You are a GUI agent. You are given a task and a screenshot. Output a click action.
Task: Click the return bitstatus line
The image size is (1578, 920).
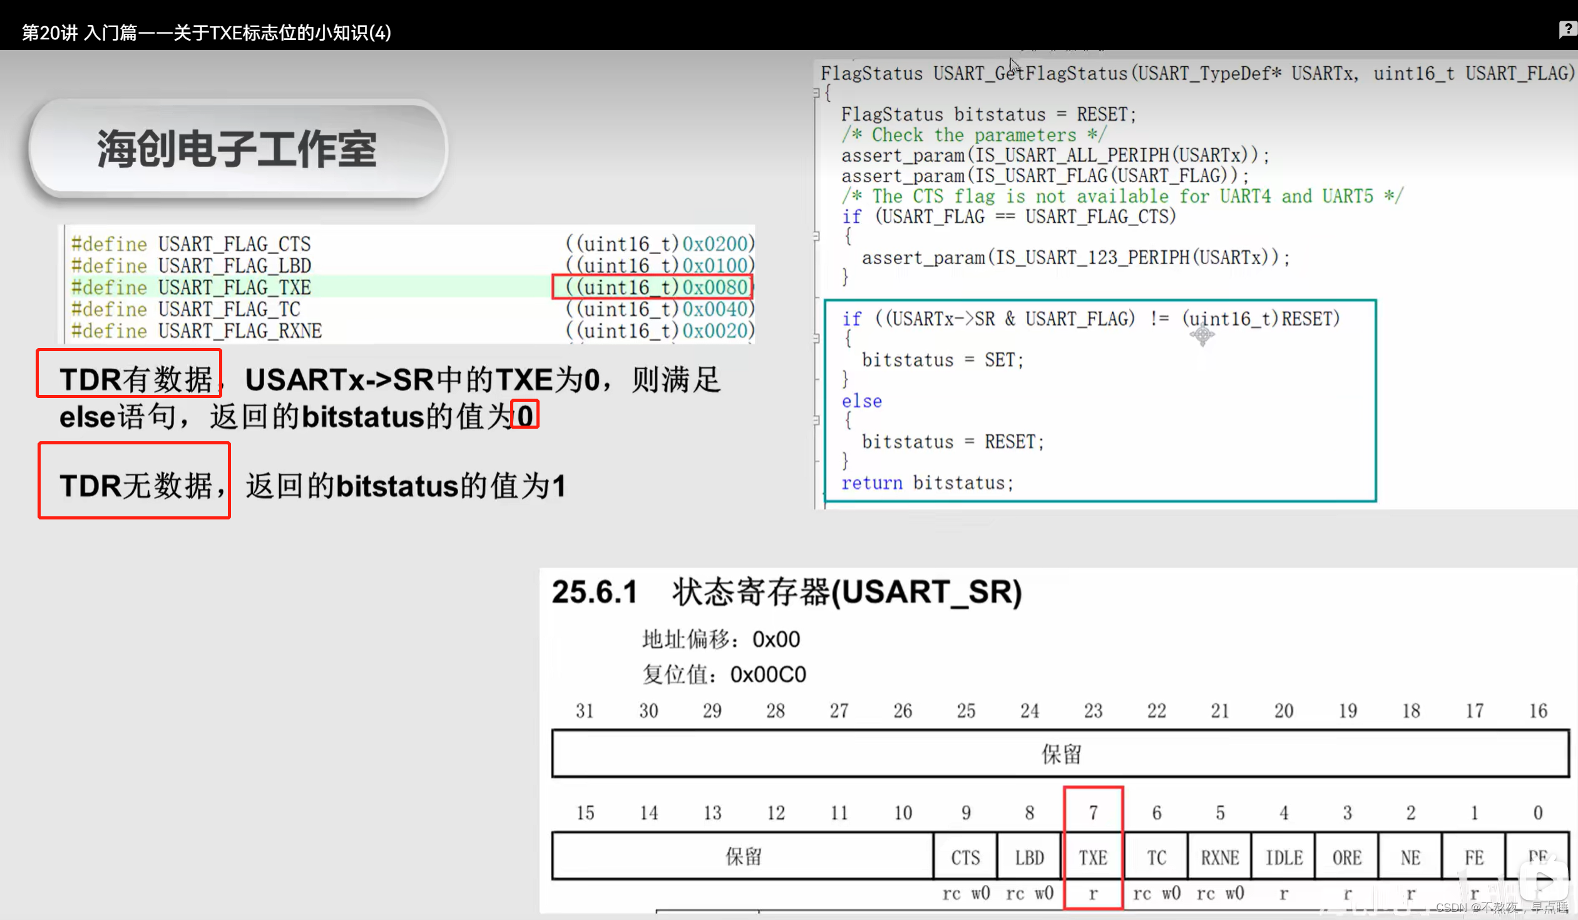pos(928,483)
